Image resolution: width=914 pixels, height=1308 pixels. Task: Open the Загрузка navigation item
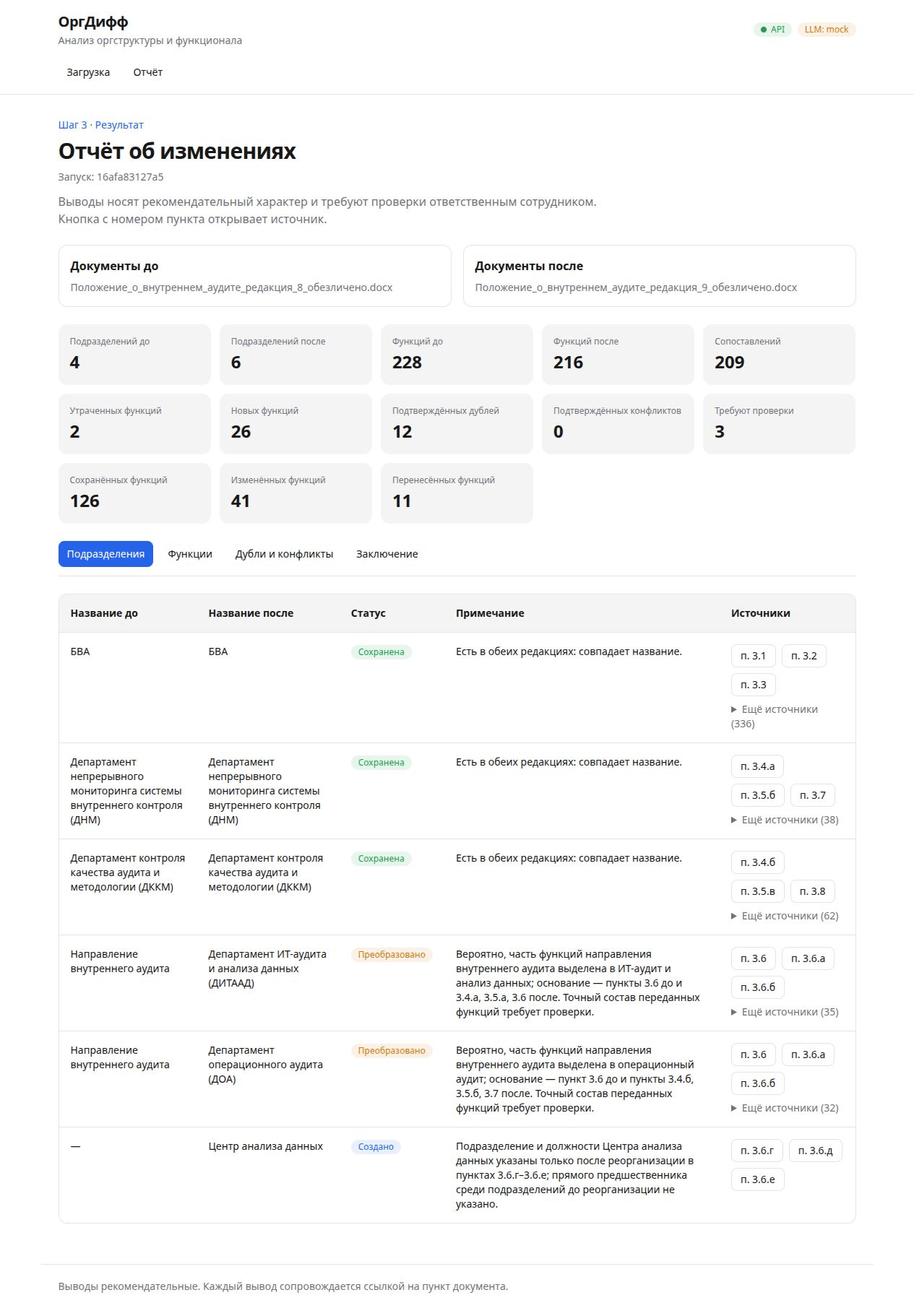88,72
